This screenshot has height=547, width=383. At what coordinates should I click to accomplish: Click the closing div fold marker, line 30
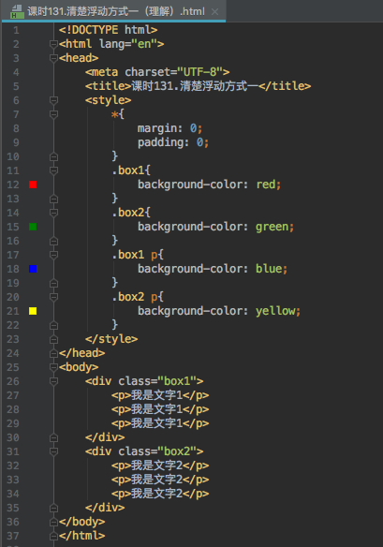click(53, 437)
